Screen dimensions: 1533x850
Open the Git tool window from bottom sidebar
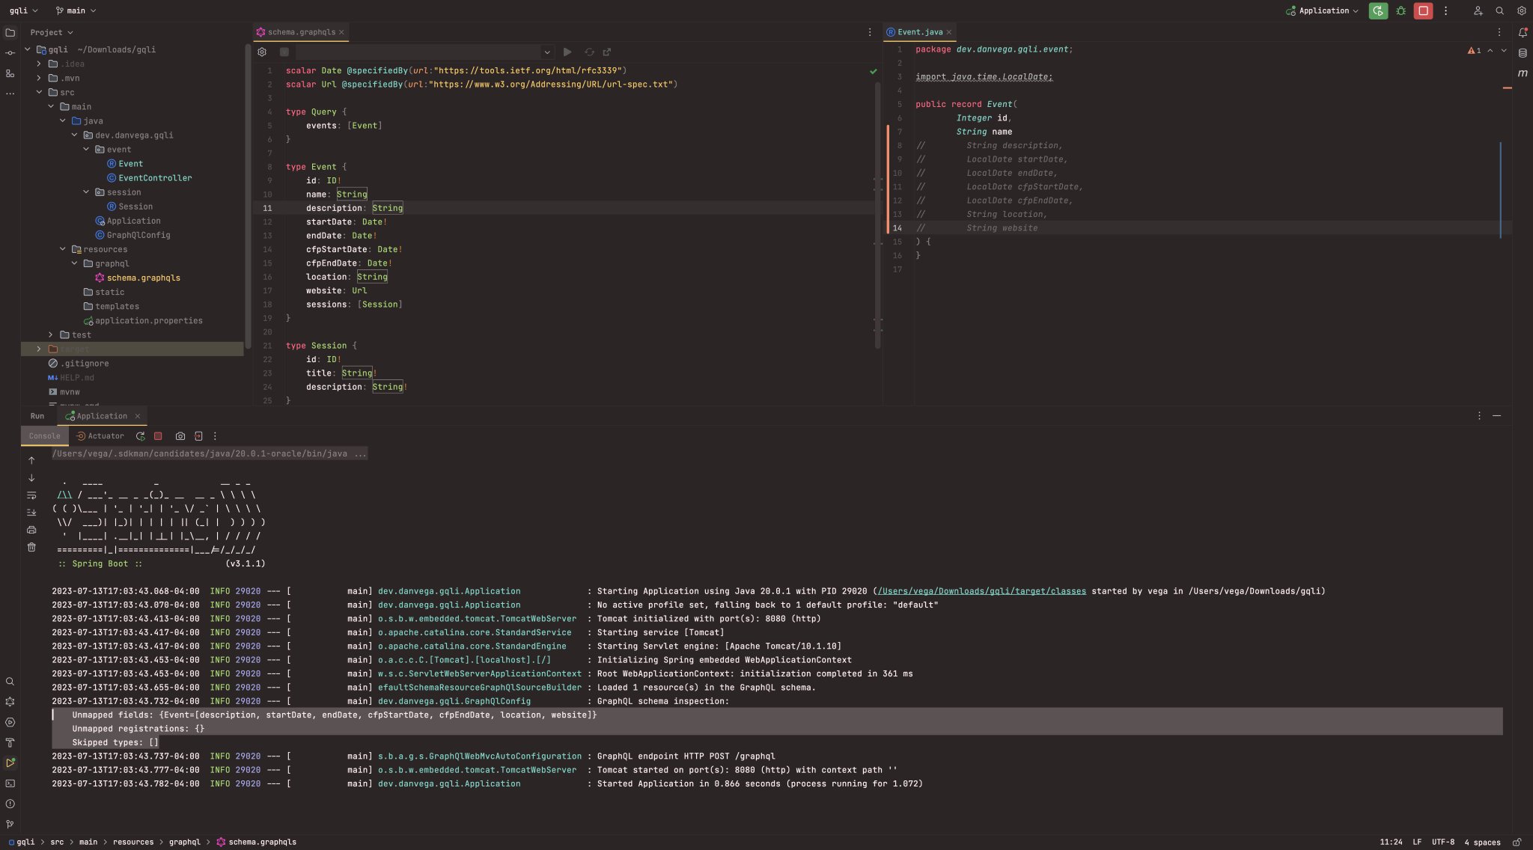coord(10,825)
